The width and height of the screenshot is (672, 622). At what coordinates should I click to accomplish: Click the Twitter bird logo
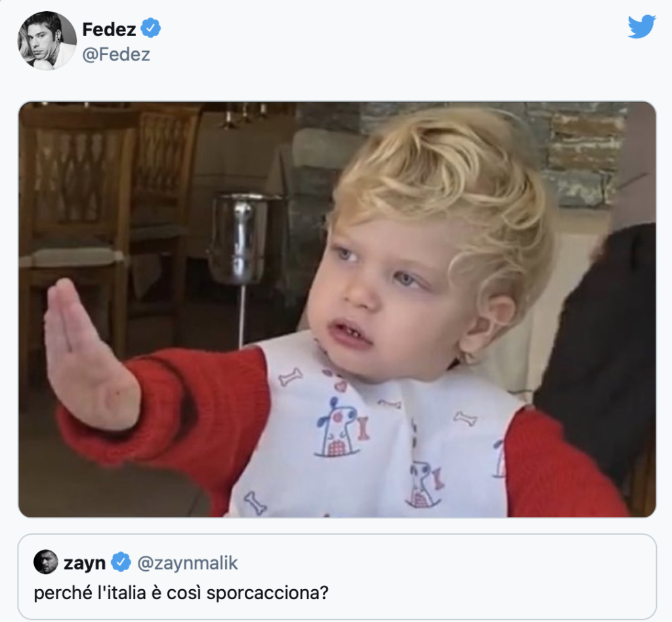coord(641,27)
